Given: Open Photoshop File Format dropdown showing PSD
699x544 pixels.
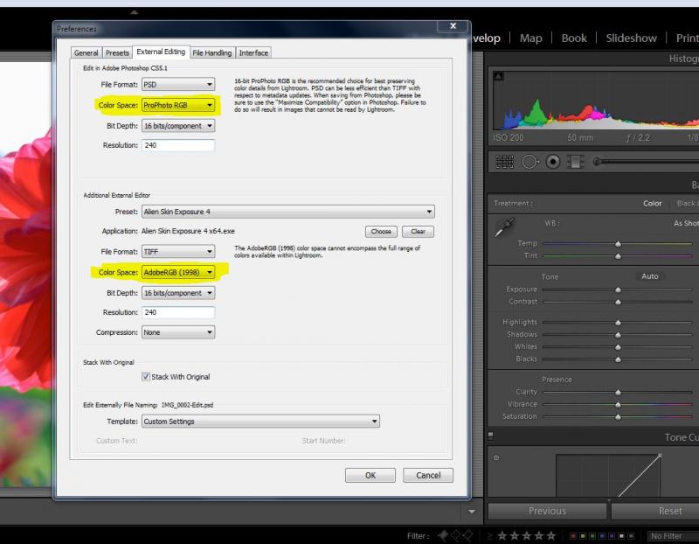Looking at the screenshot, I should tap(178, 84).
